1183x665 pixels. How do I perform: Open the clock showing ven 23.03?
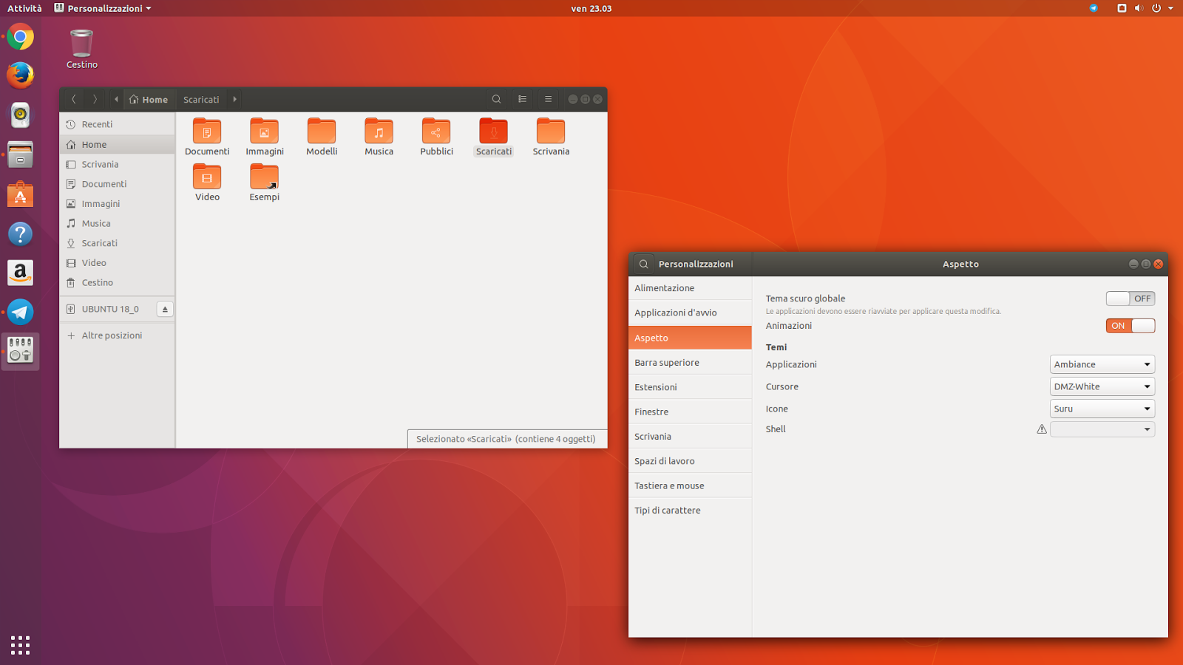(591, 8)
